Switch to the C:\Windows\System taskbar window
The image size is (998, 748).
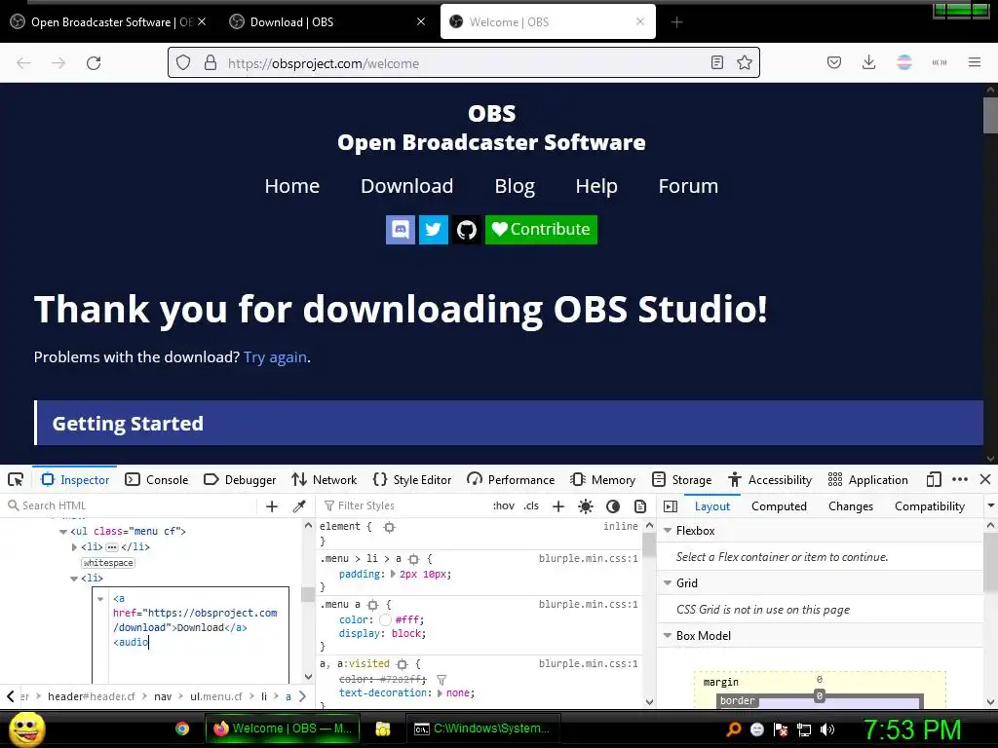(482, 729)
